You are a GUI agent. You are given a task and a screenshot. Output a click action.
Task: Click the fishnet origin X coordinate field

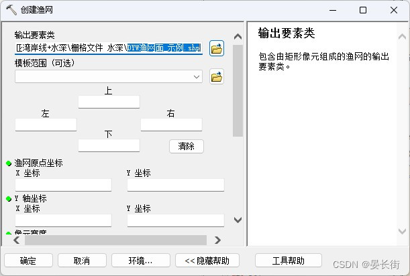pos(63,185)
